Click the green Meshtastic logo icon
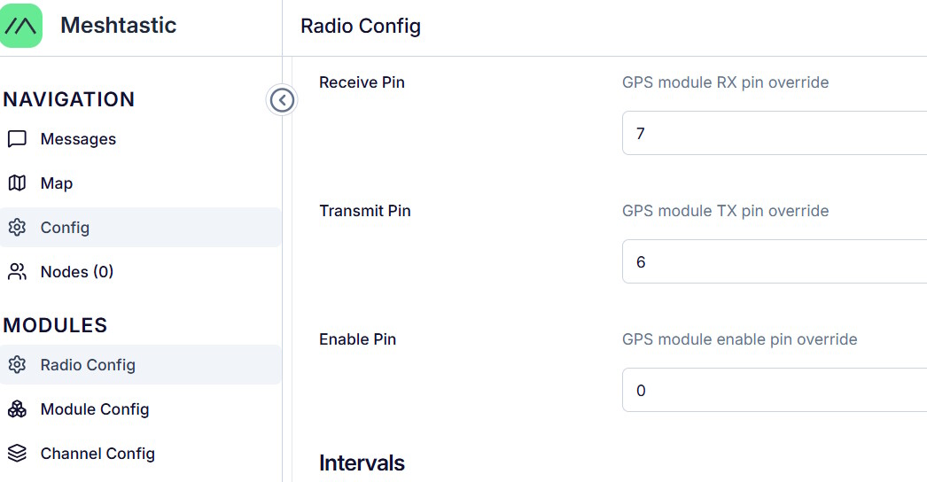The image size is (927, 482). point(21,26)
